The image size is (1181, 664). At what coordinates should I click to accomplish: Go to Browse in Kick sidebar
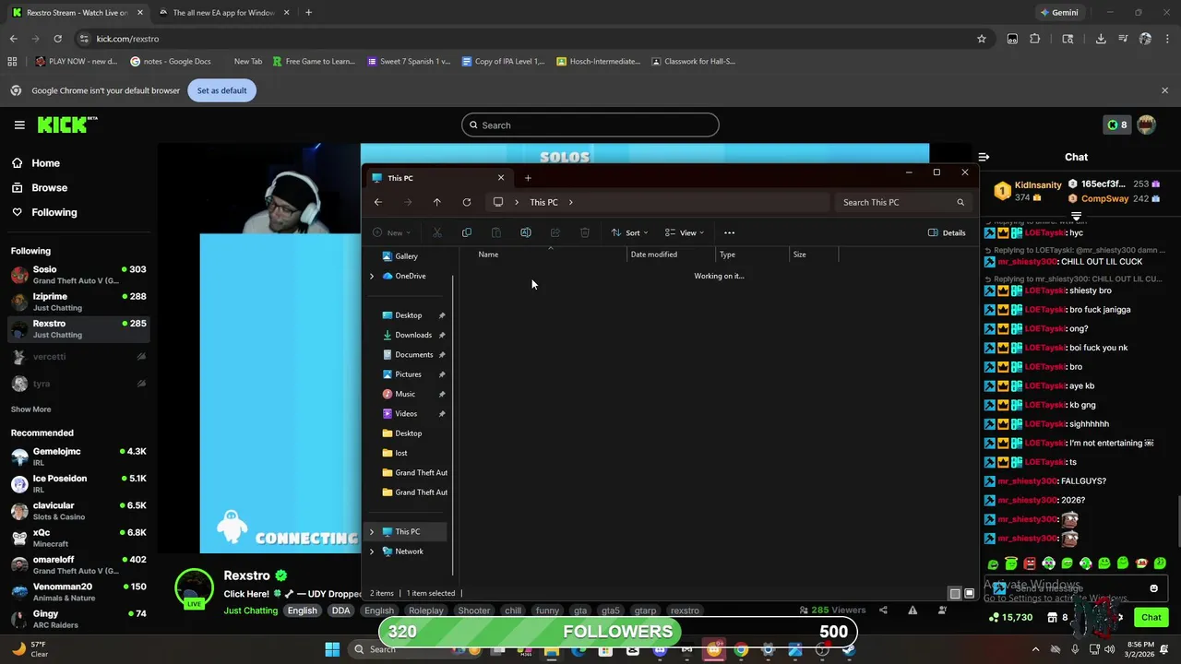pos(40,187)
